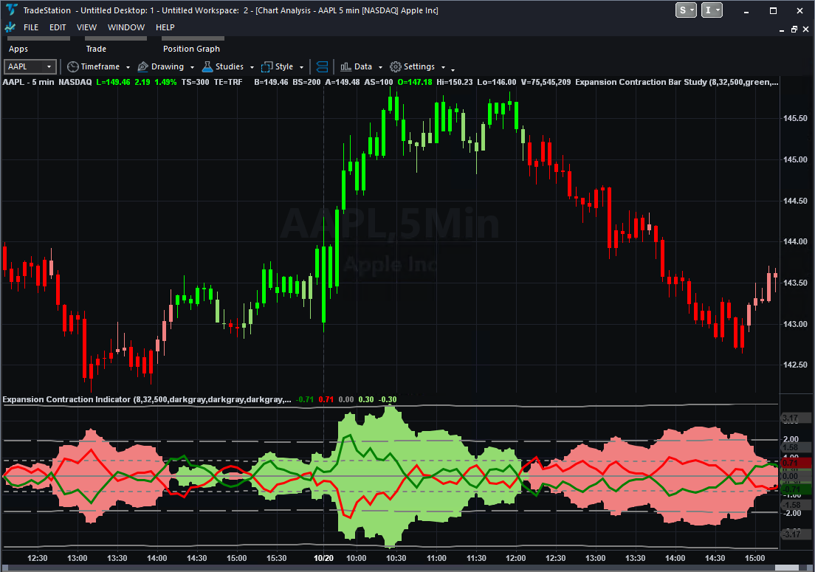Click the '1.49%' percent change value

(x=166, y=82)
